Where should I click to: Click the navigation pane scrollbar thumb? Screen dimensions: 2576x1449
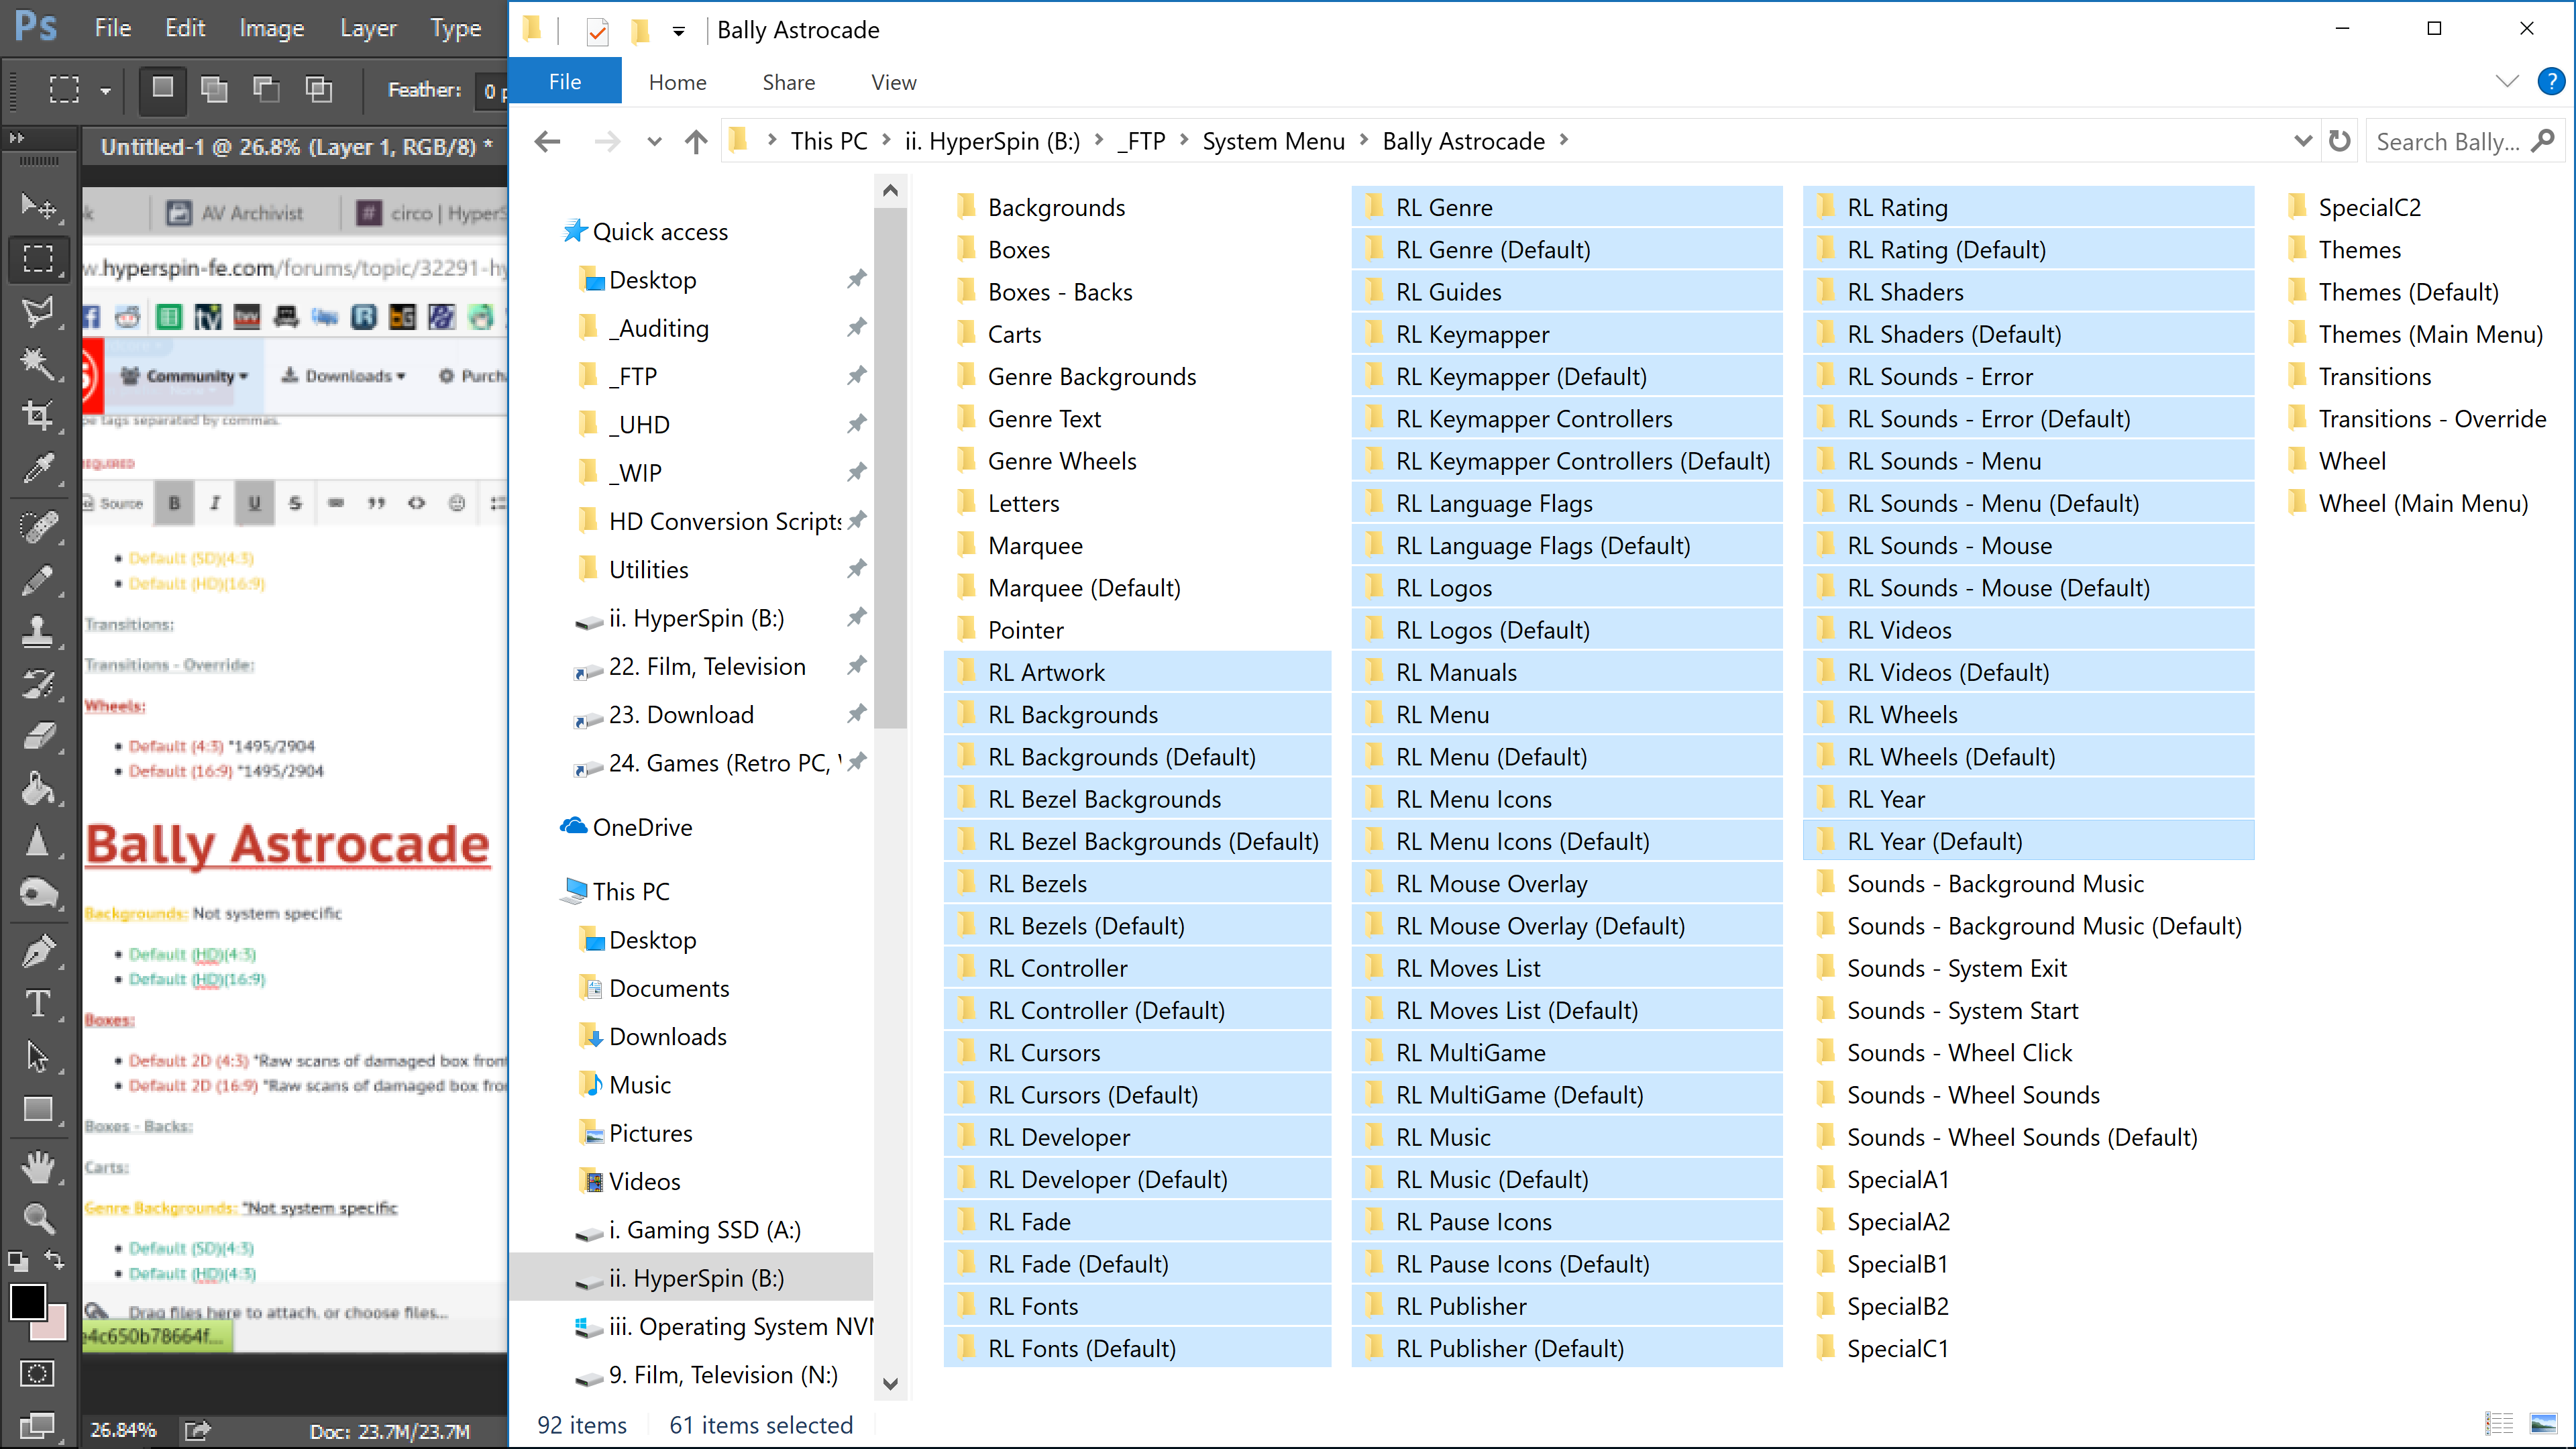(x=890, y=468)
